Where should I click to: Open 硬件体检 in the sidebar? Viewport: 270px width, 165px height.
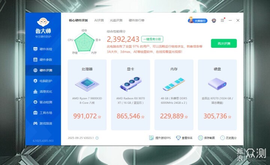point(43,49)
